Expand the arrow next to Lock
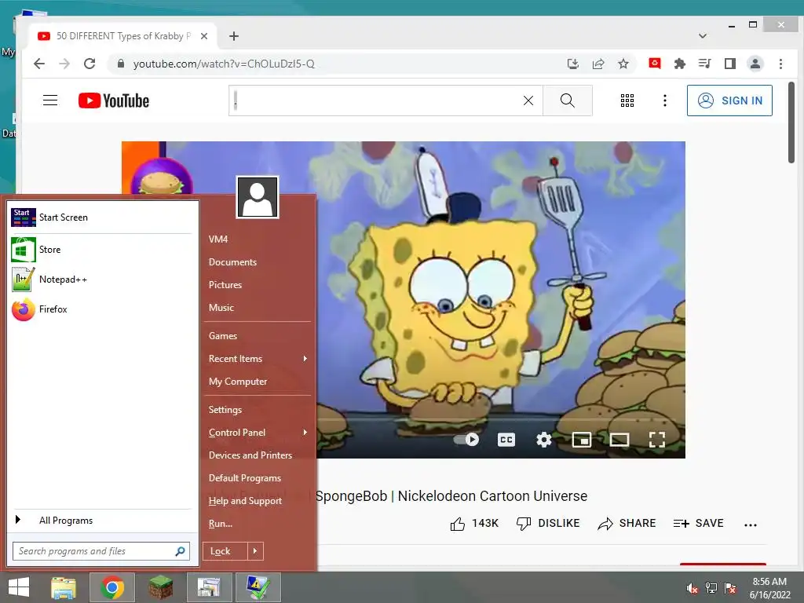This screenshot has width=804, height=603. pyautogui.click(x=255, y=551)
